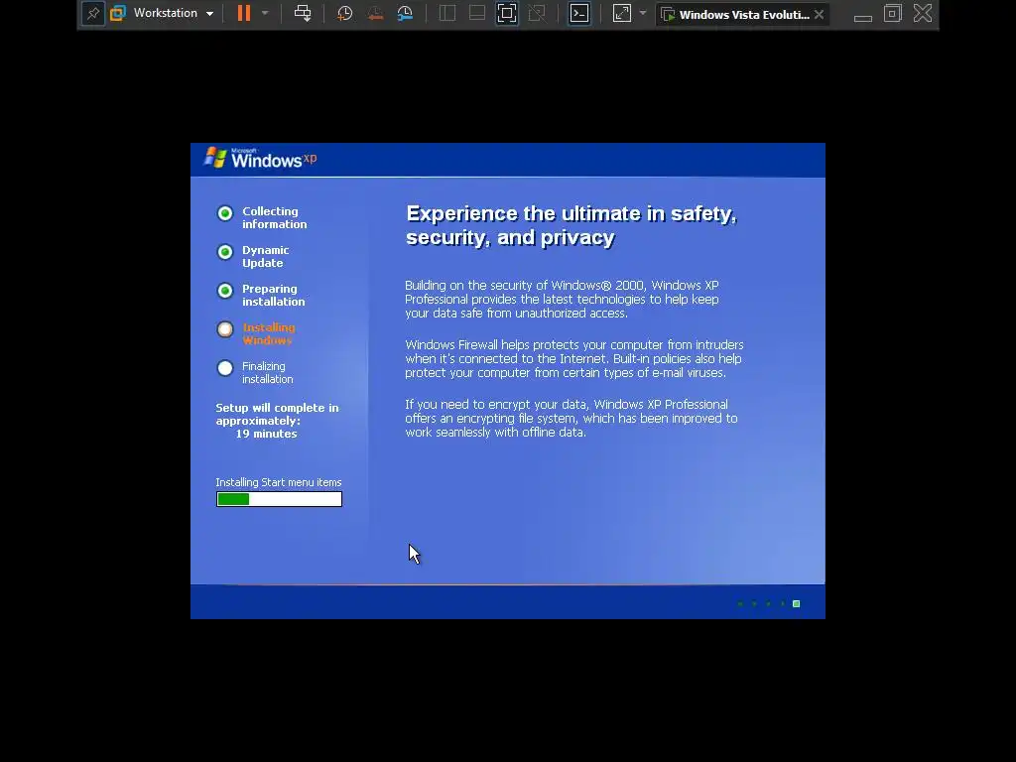Toggle the library sidebar view icon
Viewport: 1016px width, 762px height.
[447, 14]
